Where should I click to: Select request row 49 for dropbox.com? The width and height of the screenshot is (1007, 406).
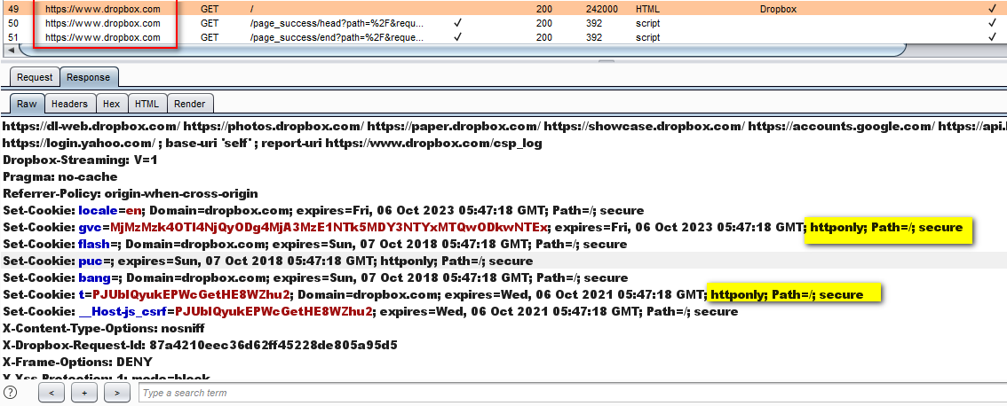click(x=103, y=8)
